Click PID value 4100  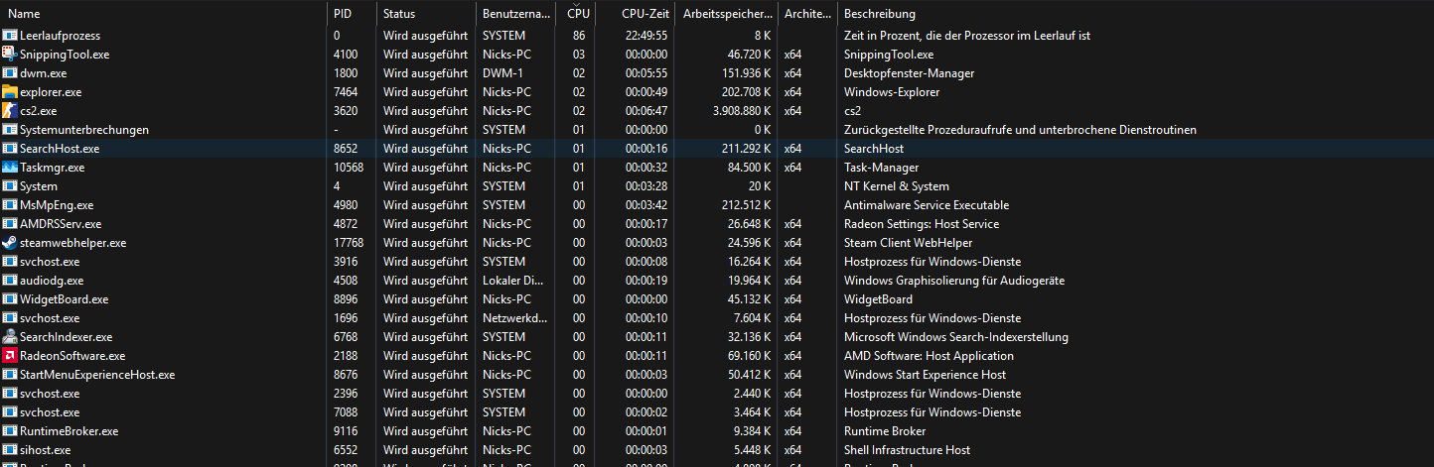(346, 55)
